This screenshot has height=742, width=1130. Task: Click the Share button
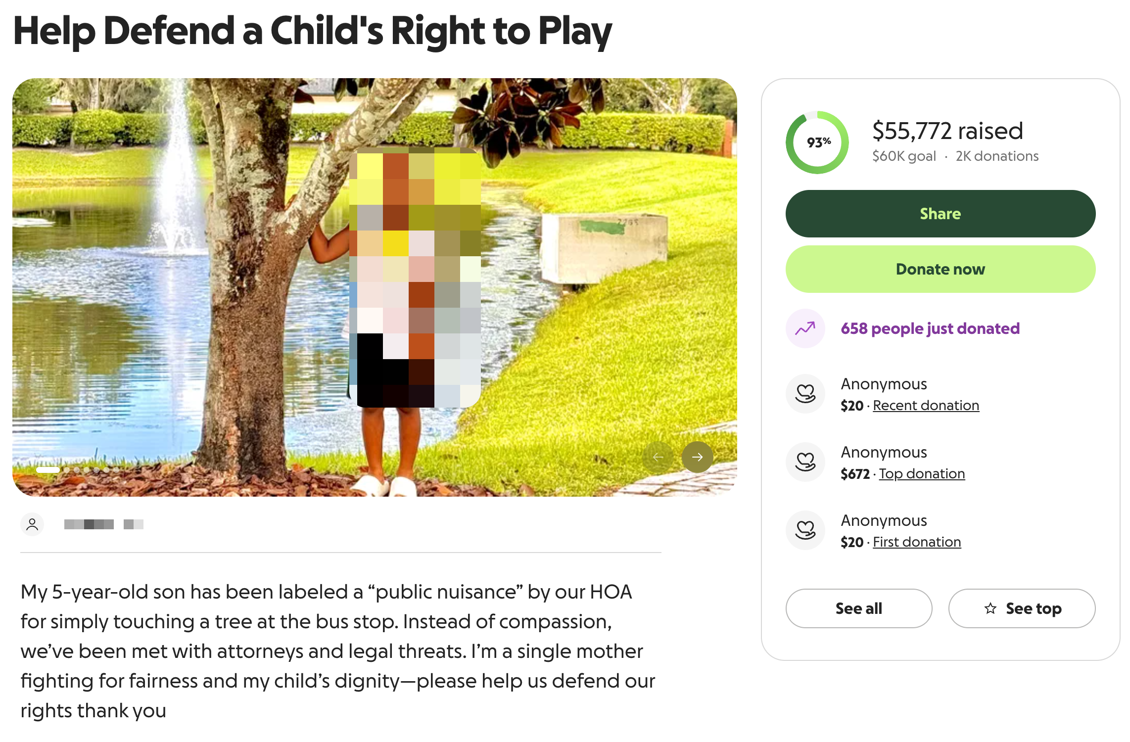click(940, 213)
